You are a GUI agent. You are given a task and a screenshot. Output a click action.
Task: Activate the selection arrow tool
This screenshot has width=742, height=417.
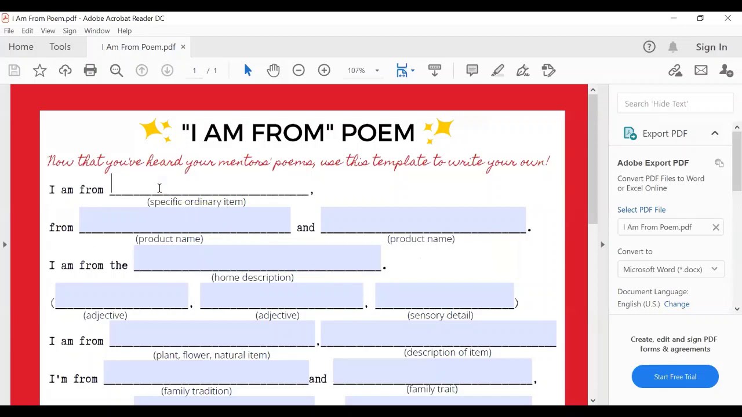248,71
